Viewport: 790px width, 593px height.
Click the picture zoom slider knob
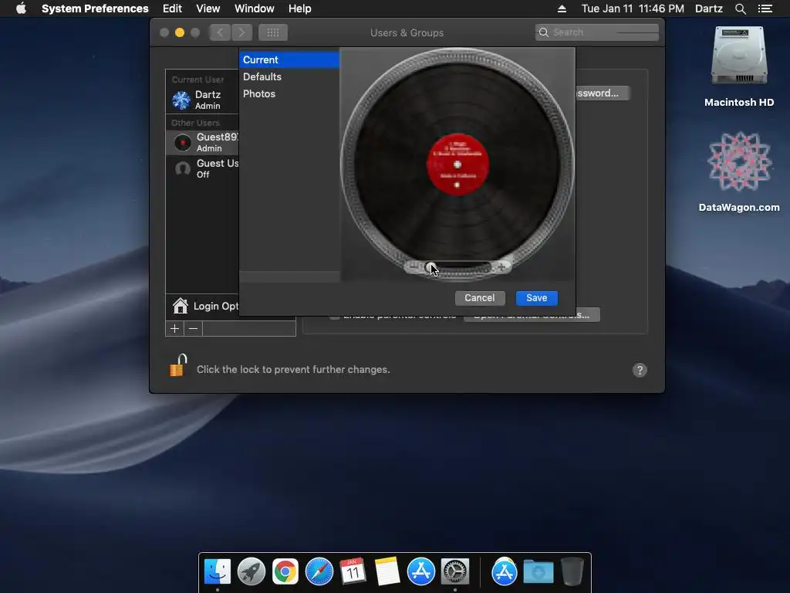point(430,267)
